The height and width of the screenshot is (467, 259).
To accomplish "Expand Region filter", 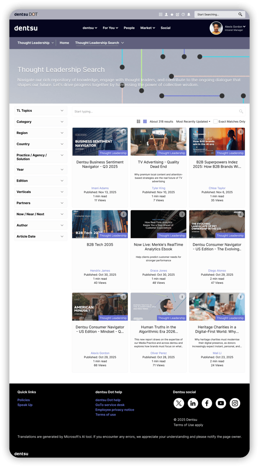I will click(x=41, y=133).
